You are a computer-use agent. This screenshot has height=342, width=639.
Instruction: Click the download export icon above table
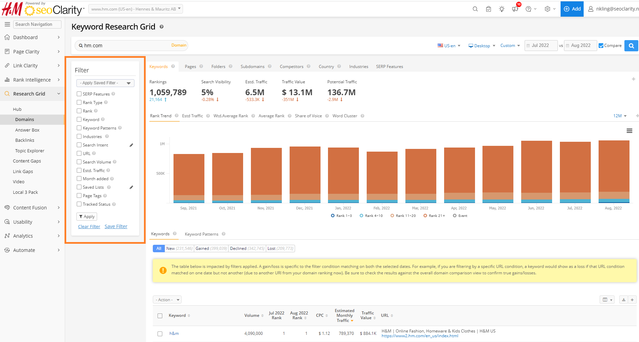[x=623, y=300]
